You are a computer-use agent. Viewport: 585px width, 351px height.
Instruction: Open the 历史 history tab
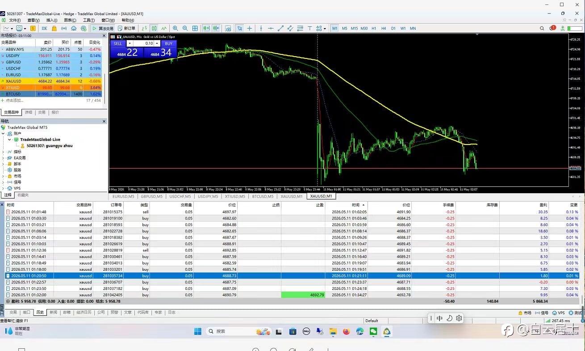40,312
